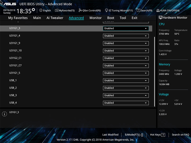191x143 pixels.
Task: Switch to My Favorites tab
Action: (x=18, y=18)
